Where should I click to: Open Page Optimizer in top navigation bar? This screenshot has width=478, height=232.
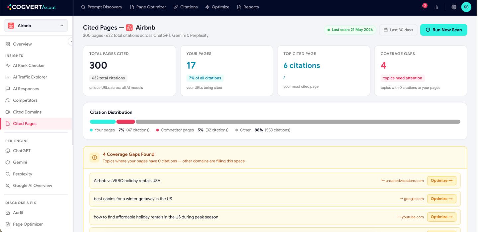(x=148, y=7)
